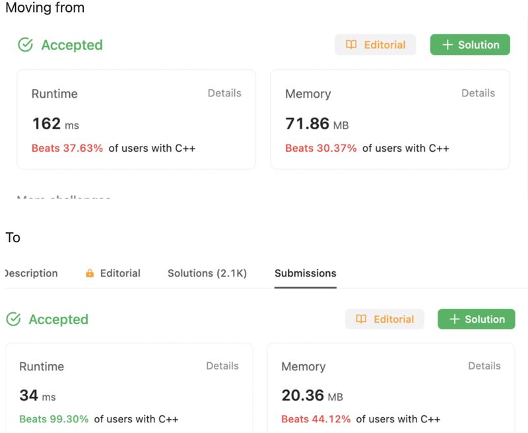Open Details for 71.86 MB Memory

pyautogui.click(x=478, y=93)
